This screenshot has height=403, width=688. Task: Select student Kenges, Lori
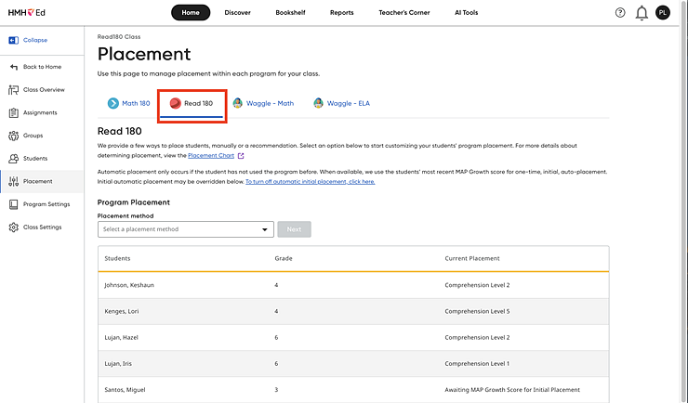click(122, 311)
